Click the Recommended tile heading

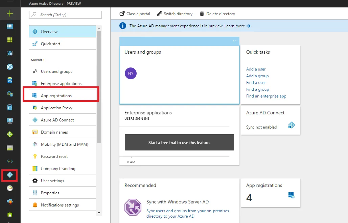pos(140,185)
